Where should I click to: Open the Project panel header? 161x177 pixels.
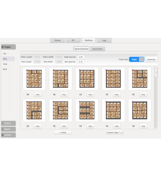point(8,47)
